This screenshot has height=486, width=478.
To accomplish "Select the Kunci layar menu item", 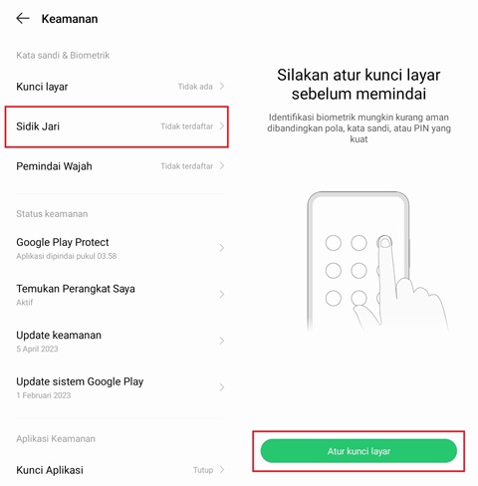I will click(x=120, y=87).
